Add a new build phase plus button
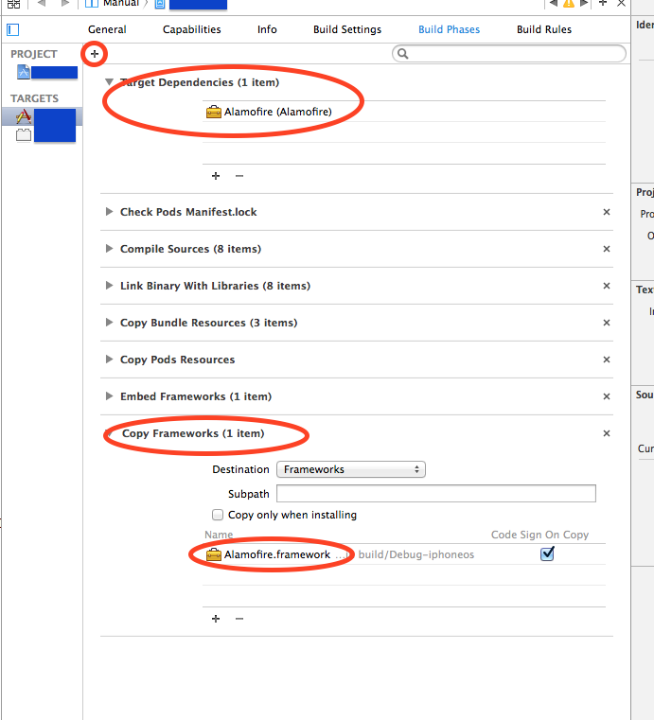 94,54
